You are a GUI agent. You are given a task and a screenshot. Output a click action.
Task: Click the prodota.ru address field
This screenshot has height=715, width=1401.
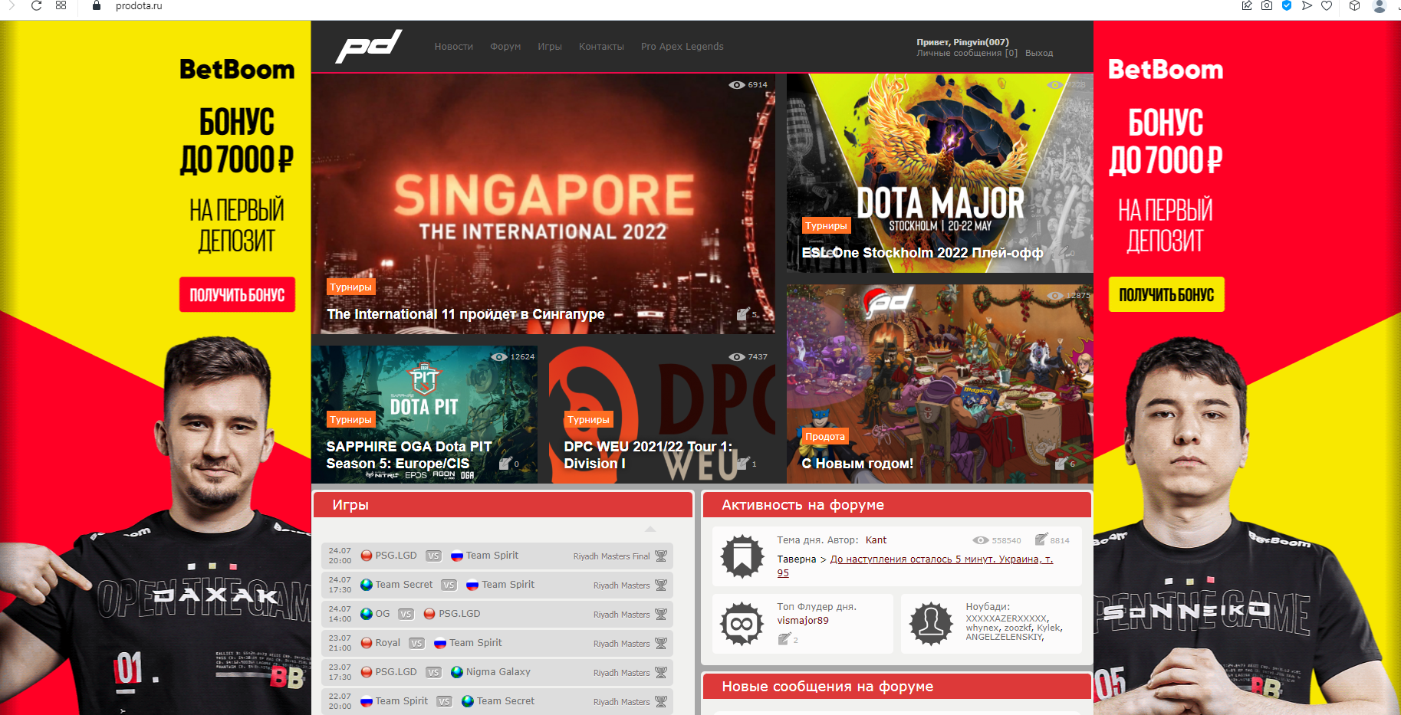139,6
